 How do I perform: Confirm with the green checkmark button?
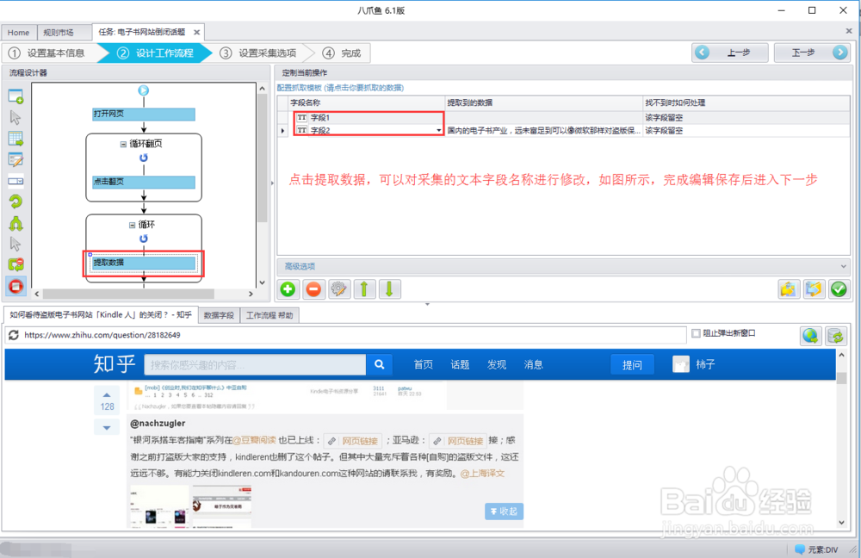point(839,288)
